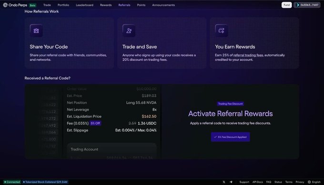324x185 pixels.
Task: Click the 5% Off fee tag
Action: click(x=95, y=123)
